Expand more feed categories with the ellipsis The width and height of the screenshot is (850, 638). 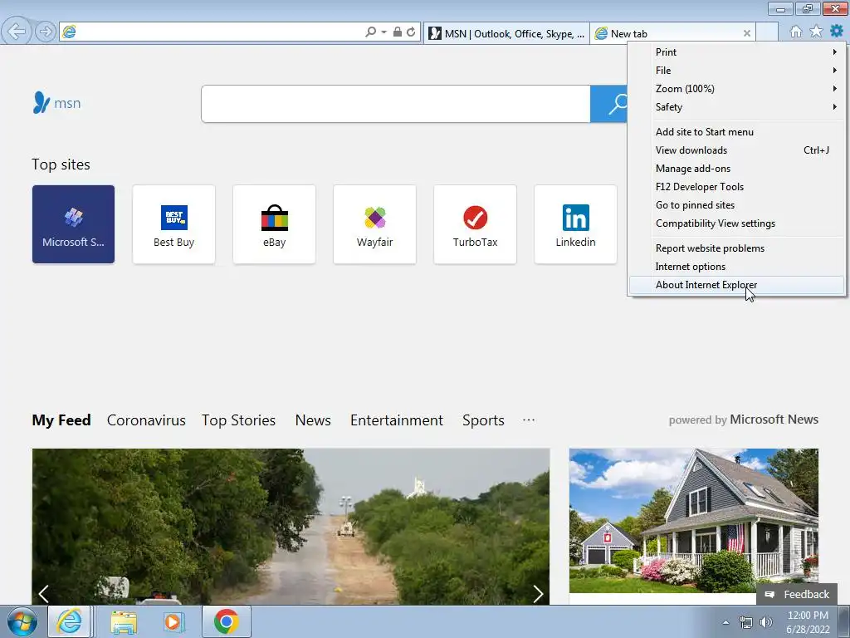pos(529,420)
